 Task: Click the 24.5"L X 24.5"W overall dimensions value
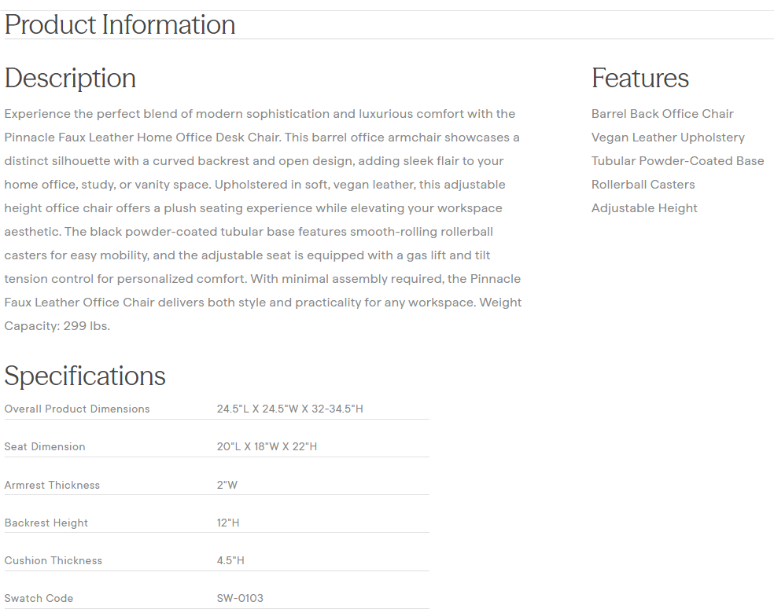coord(289,409)
